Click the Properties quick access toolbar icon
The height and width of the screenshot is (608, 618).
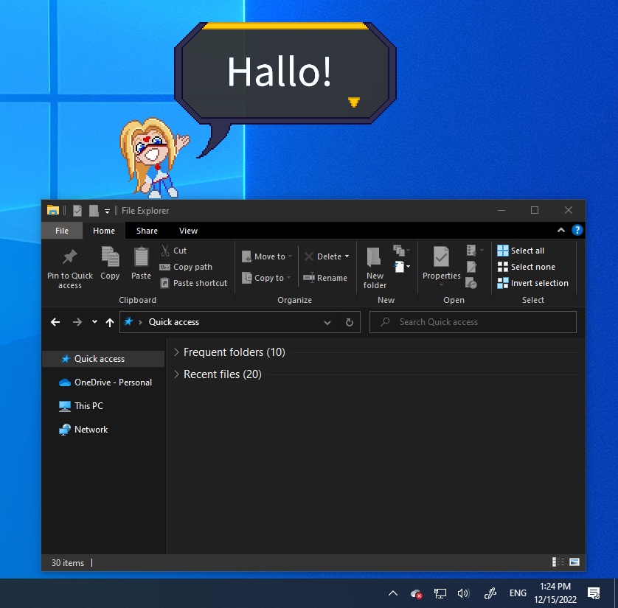(77, 211)
